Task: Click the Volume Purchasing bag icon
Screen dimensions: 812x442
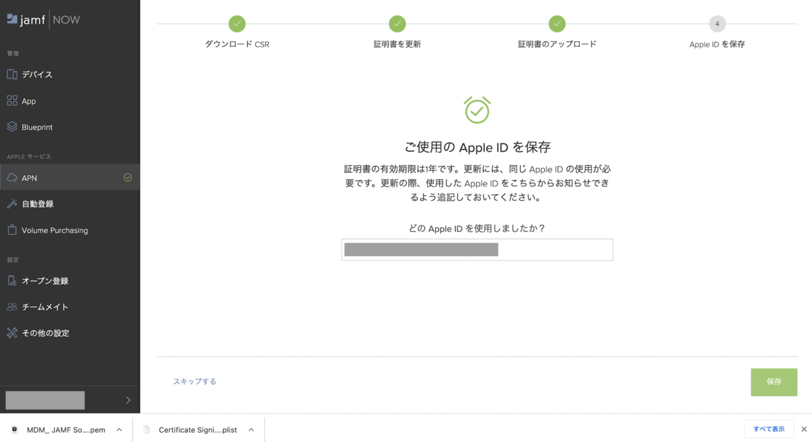Action: click(x=12, y=230)
